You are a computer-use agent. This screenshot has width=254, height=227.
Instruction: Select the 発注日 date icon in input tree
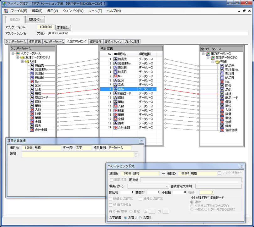click(x=32, y=74)
